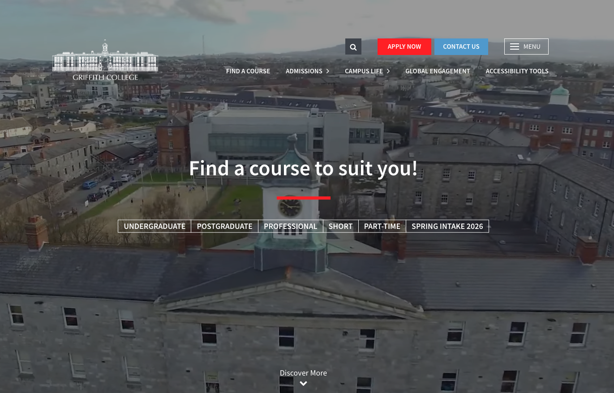Expand the Campus Life submenu chevron
This screenshot has height=393, width=614.
click(x=388, y=72)
